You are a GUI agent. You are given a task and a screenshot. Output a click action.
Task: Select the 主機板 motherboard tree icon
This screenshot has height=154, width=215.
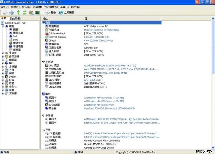pos(7,53)
